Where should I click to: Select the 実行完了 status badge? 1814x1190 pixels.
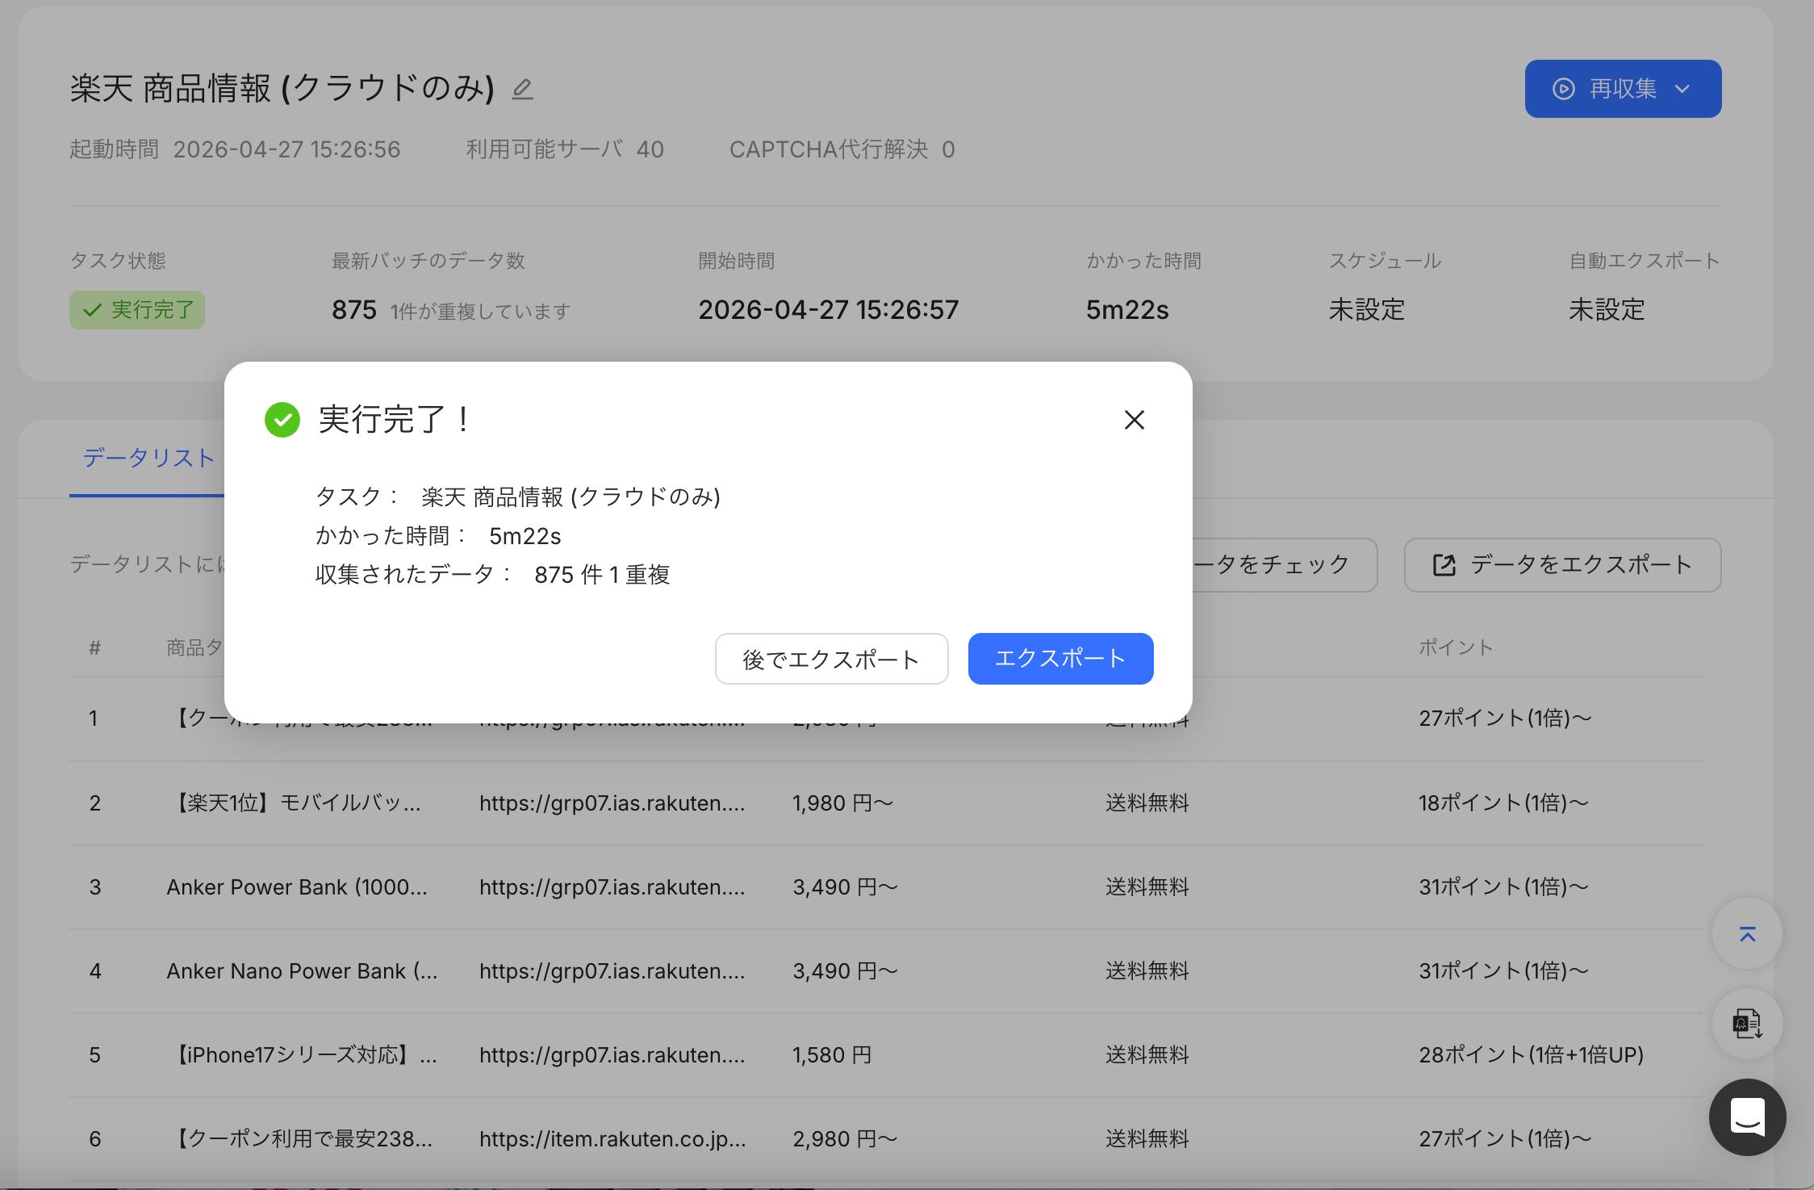(137, 310)
